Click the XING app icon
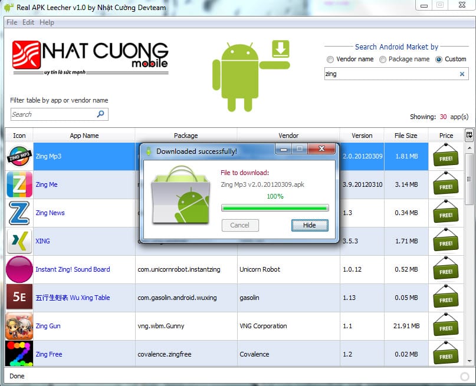The image size is (476, 386). click(19, 241)
